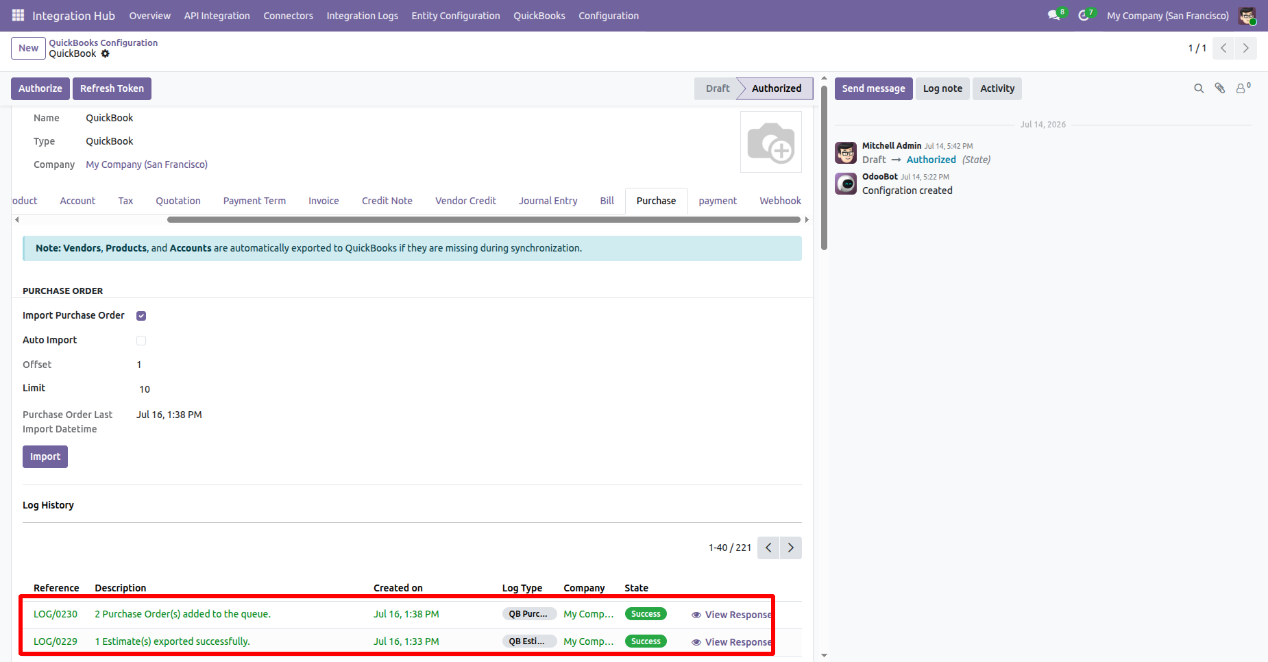This screenshot has height=662, width=1268.
Task: Click the New record button
Action: 28,48
